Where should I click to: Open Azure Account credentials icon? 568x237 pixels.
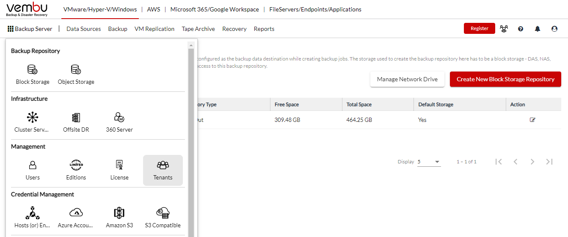76,213
